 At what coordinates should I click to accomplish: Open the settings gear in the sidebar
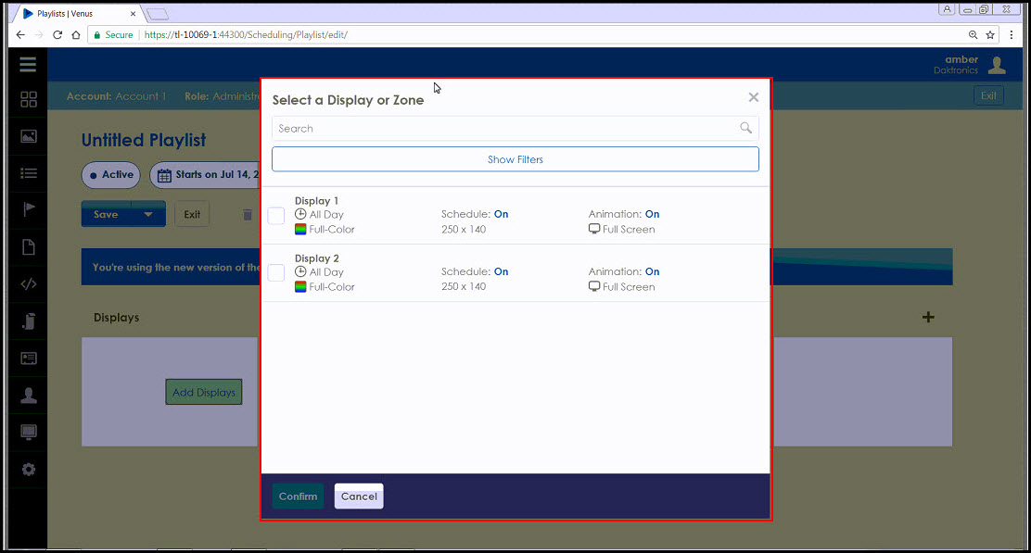tap(27, 470)
